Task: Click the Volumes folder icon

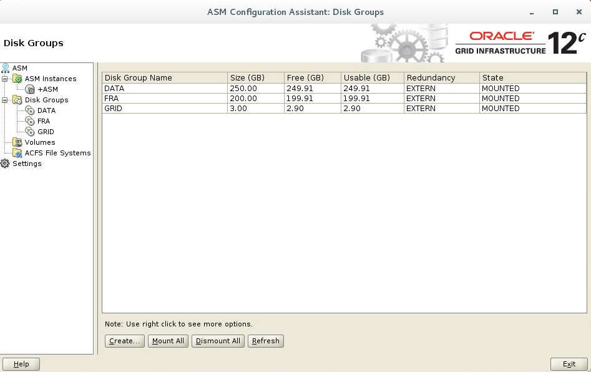Action: (x=17, y=142)
